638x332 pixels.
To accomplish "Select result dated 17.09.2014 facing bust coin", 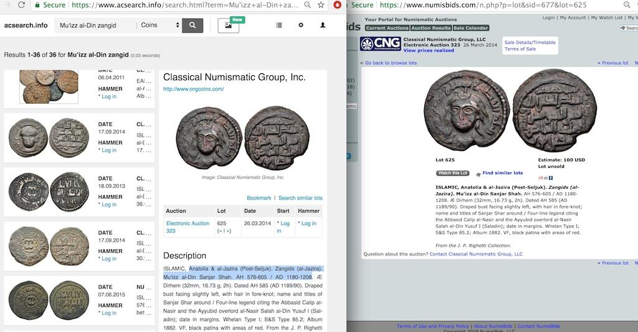I will point(49,138).
